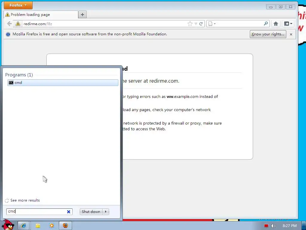Click the Shut down button
The width and height of the screenshot is (306, 230).
tap(91, 212)
